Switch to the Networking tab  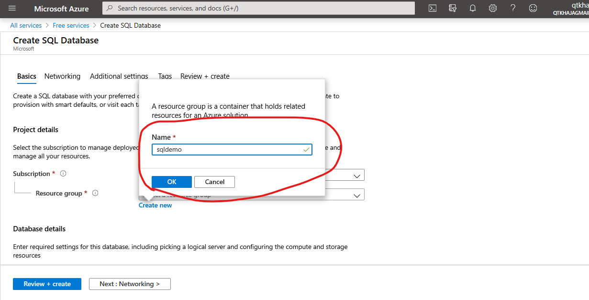[62, 76]
